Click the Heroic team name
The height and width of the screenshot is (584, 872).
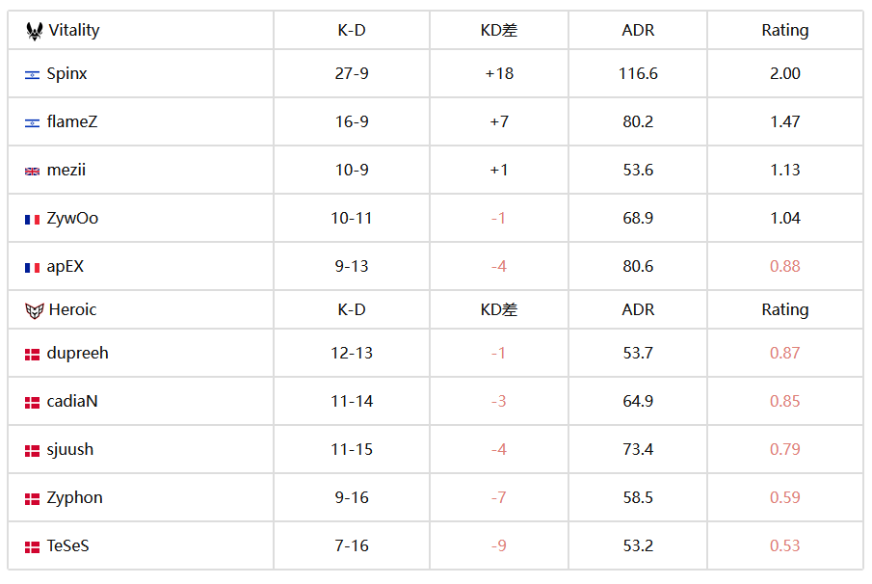[73, 309]
